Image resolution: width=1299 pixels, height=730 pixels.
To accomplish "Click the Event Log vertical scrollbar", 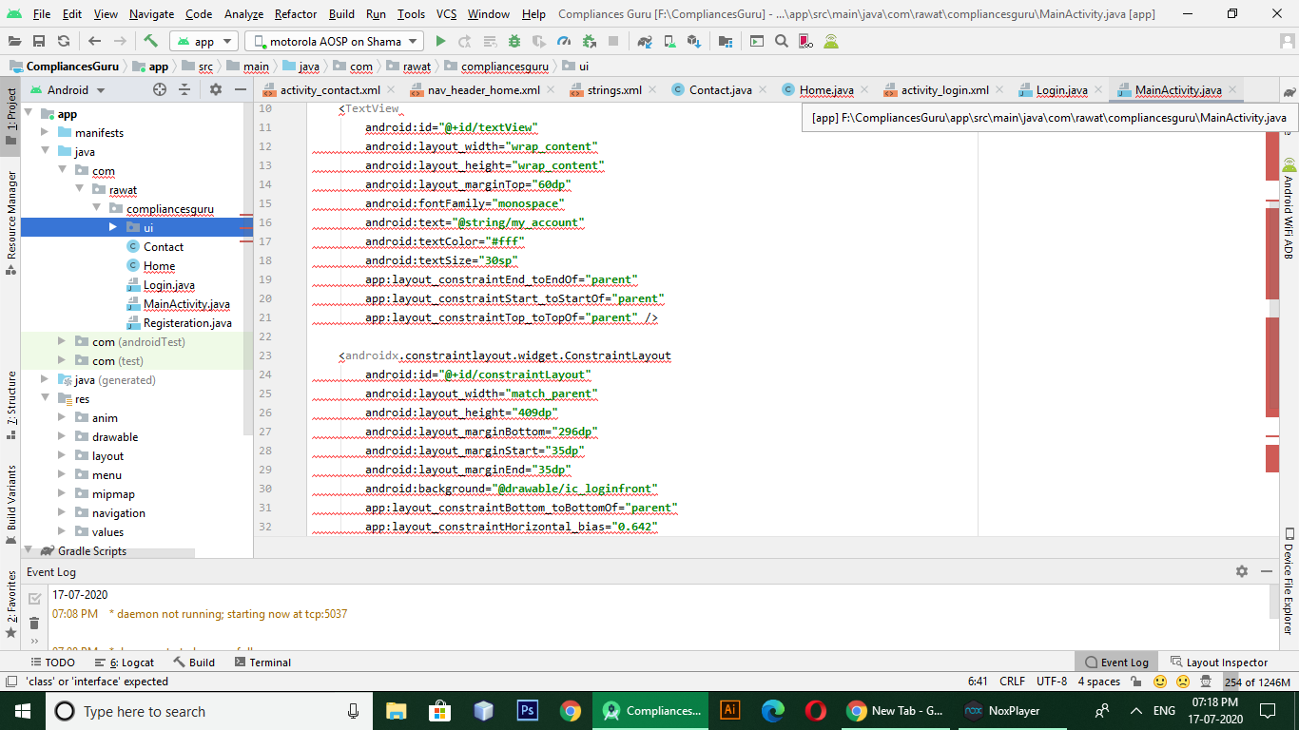I will click(1272, 602).
